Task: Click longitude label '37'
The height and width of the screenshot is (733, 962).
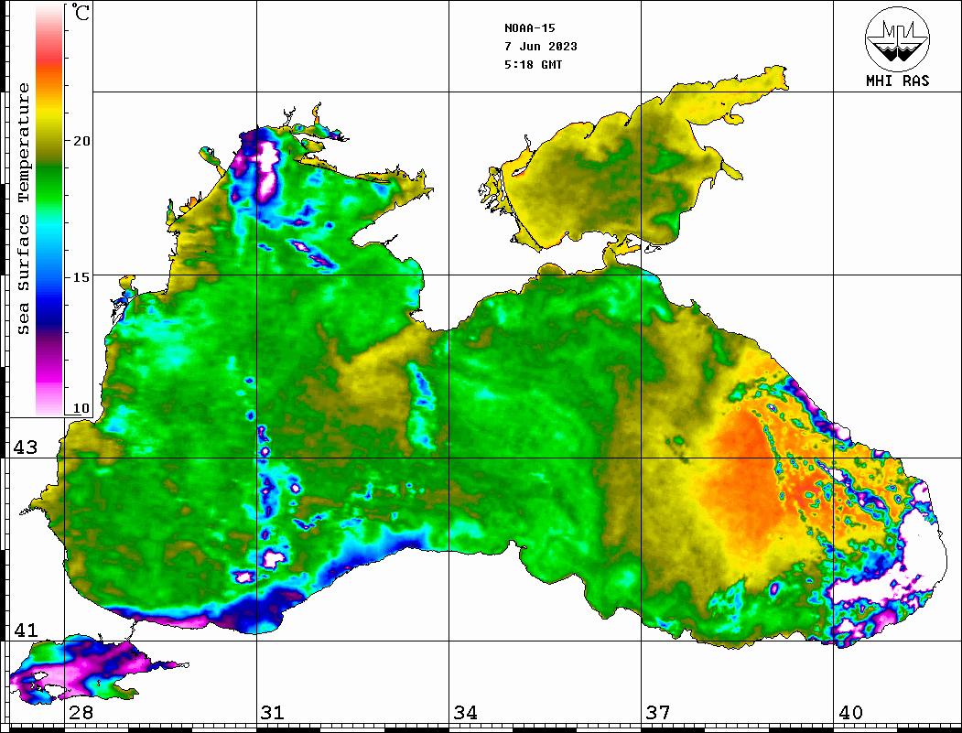Action: (658, 713)
